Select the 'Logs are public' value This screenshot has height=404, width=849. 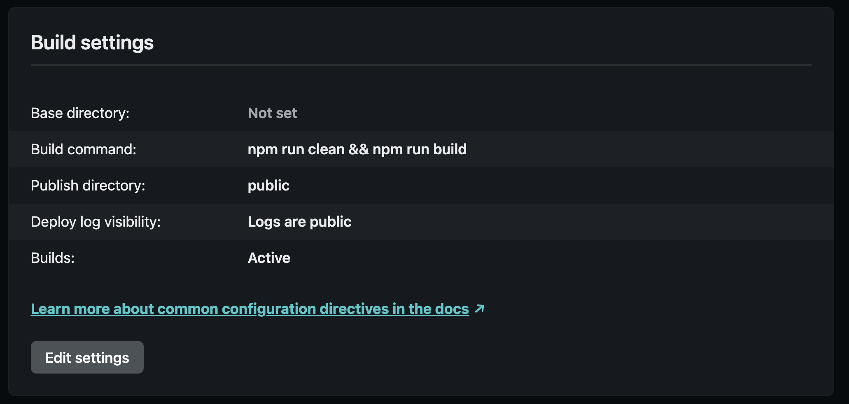click(x=299, y=222)
